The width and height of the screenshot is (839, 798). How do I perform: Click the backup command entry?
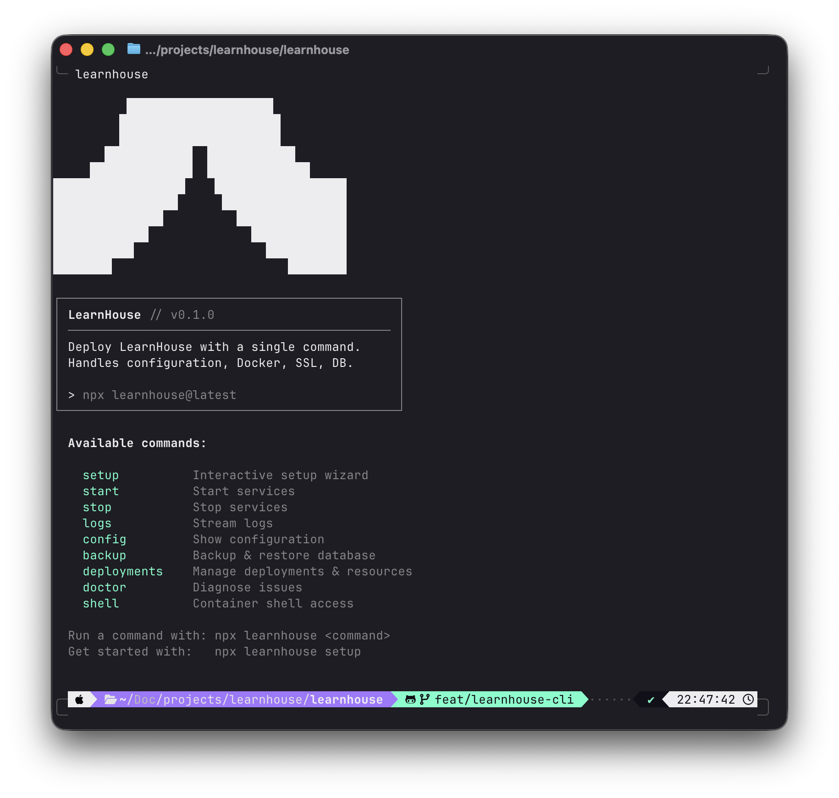coord(105,556)
